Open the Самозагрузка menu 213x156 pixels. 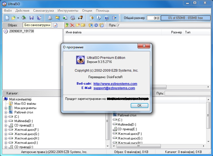click(43, 11)
